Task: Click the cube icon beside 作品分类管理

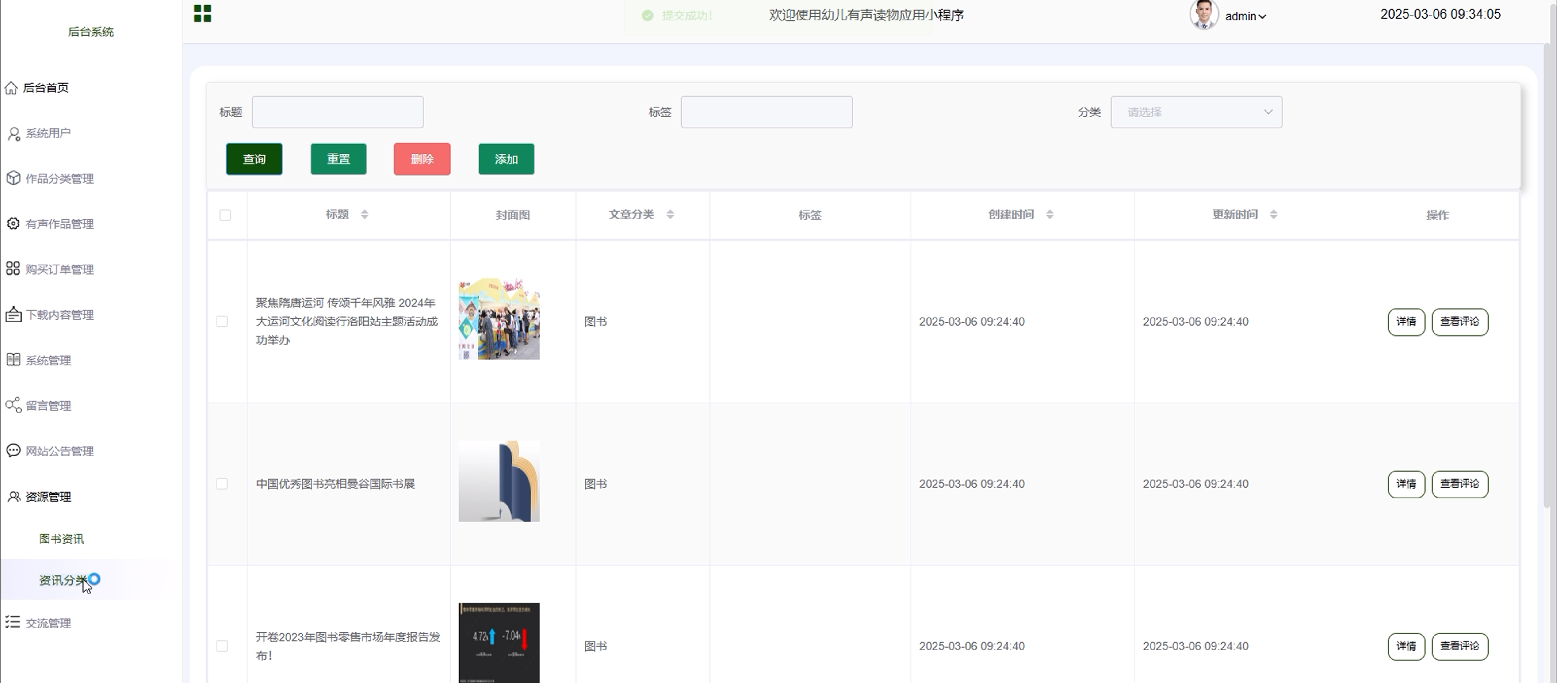Action: [x=13, y=179]
